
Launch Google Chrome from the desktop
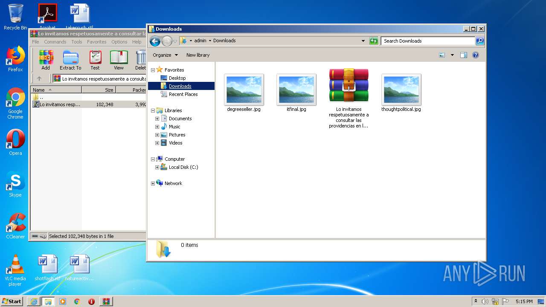coord(15,104)
